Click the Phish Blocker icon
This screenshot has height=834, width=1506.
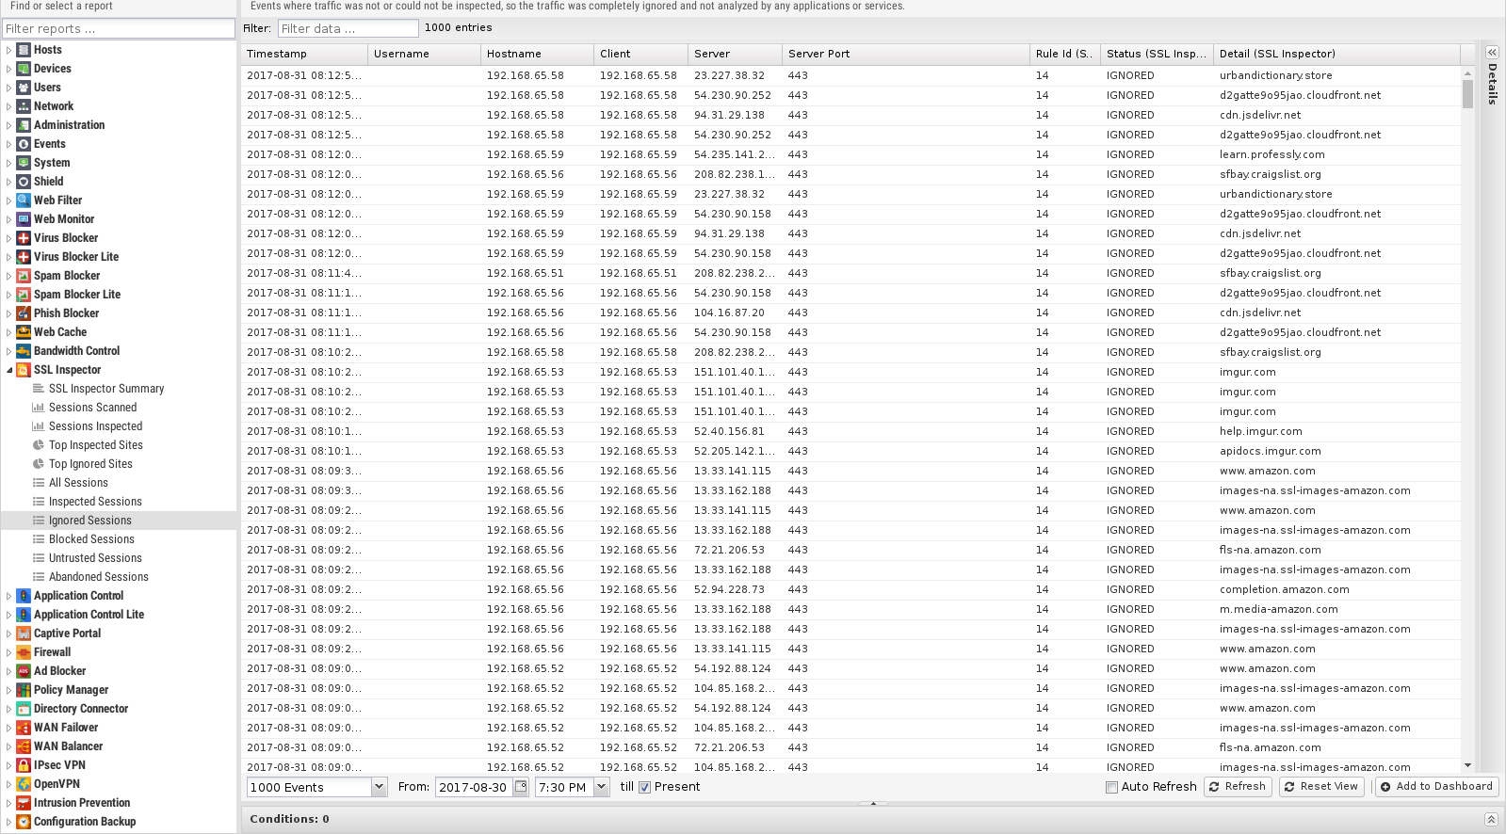pos(24,313)
